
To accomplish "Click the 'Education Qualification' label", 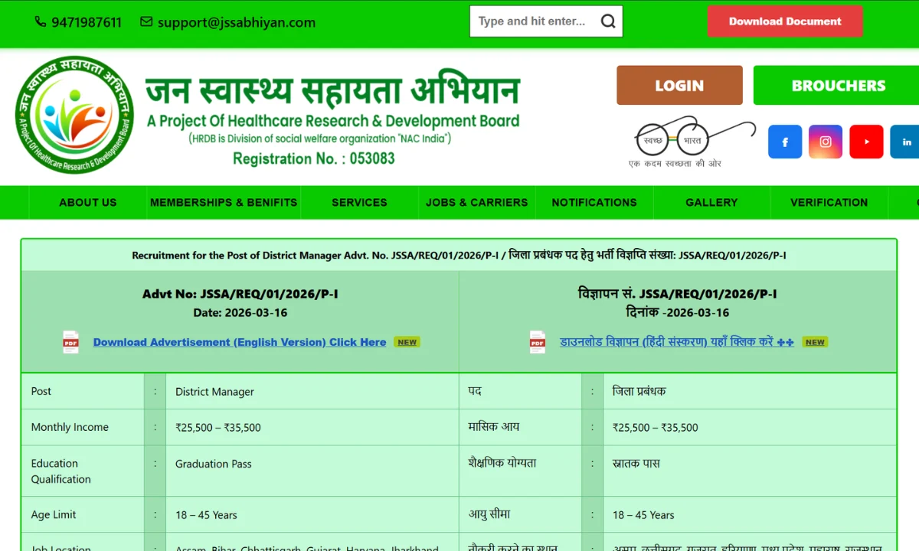I will [61, 471].
